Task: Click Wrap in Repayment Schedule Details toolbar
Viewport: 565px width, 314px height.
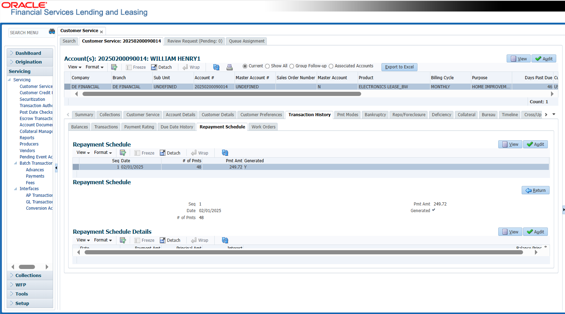Action: pos(199,240)
